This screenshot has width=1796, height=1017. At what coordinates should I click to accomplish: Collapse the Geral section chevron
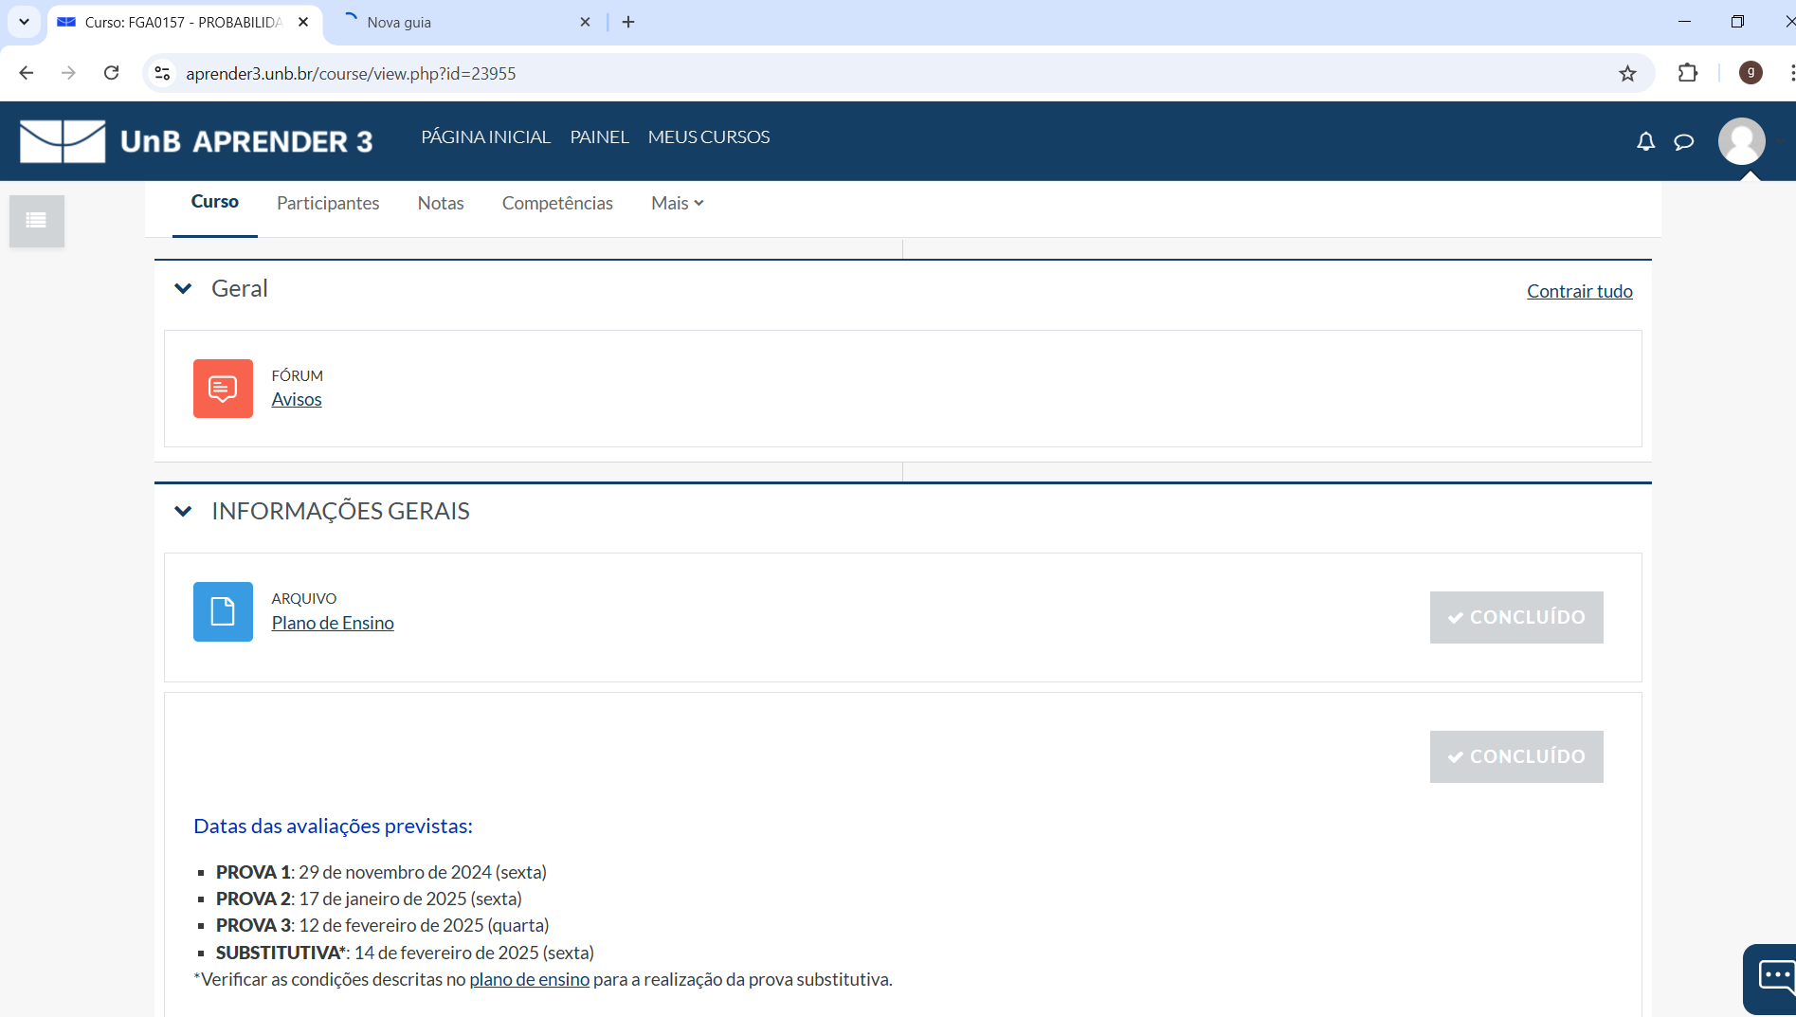(x=183, y=288)
